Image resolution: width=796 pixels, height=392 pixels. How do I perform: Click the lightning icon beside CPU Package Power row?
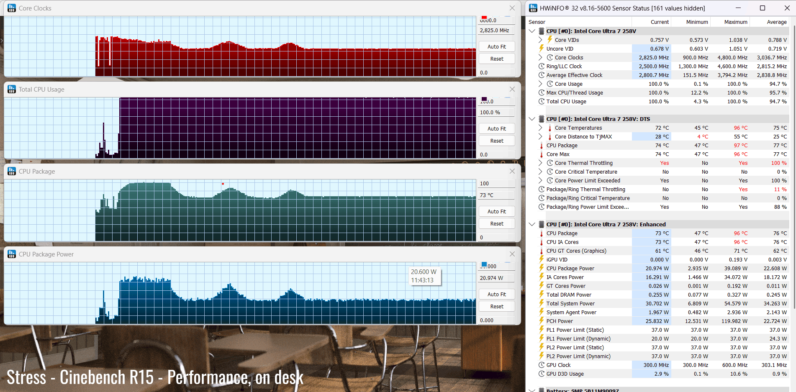tap(542, 268)
